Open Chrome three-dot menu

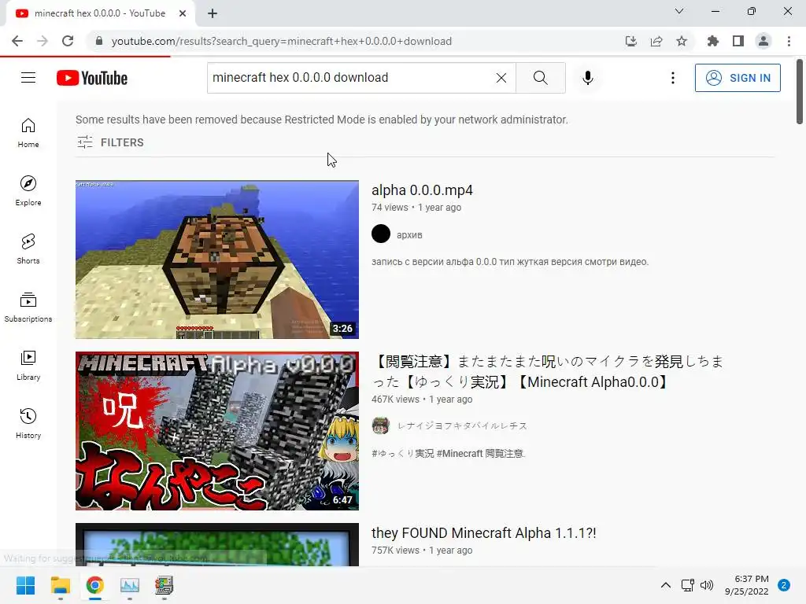click(x=789, y=41)
